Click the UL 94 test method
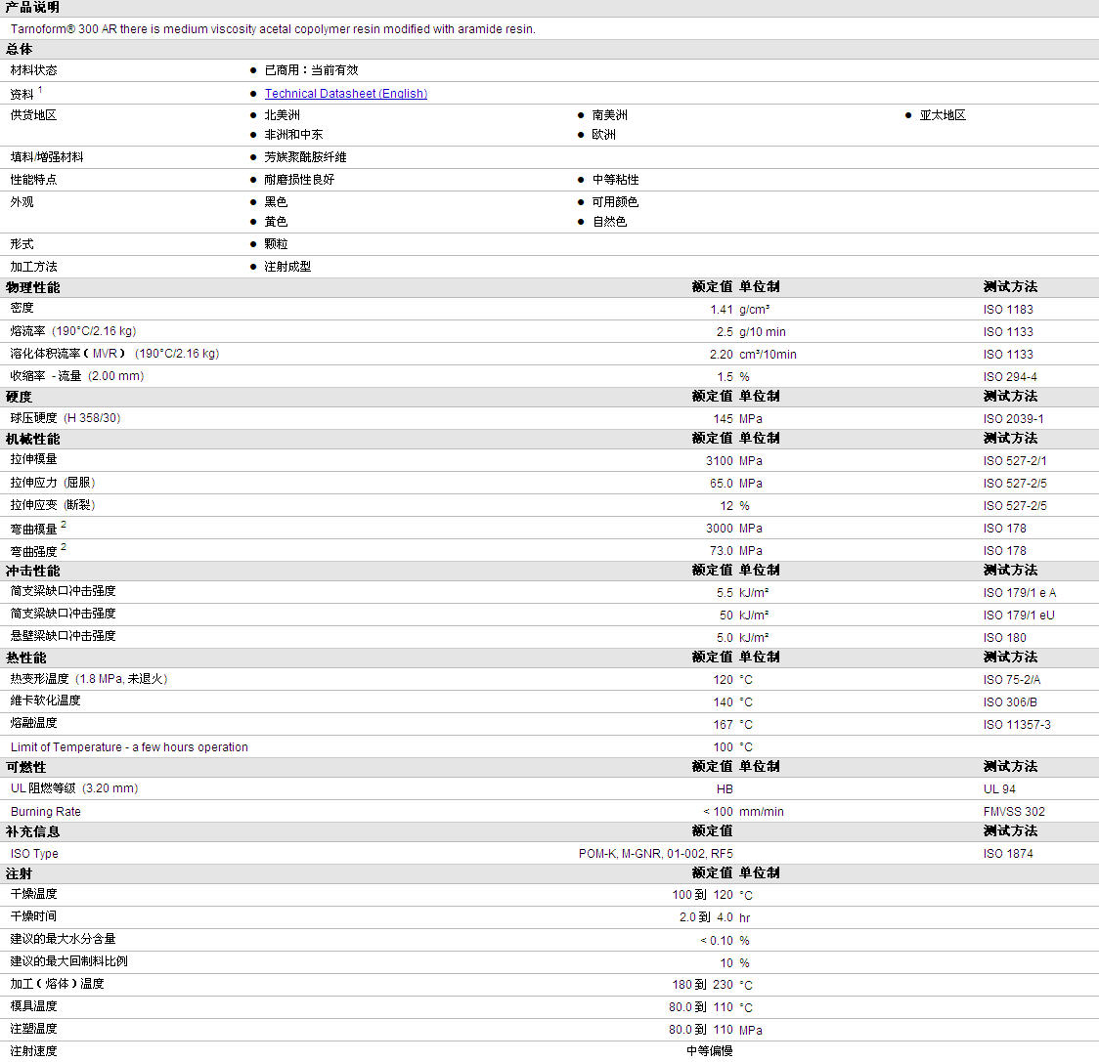1099x1062 pixels. tap(999, 788)
